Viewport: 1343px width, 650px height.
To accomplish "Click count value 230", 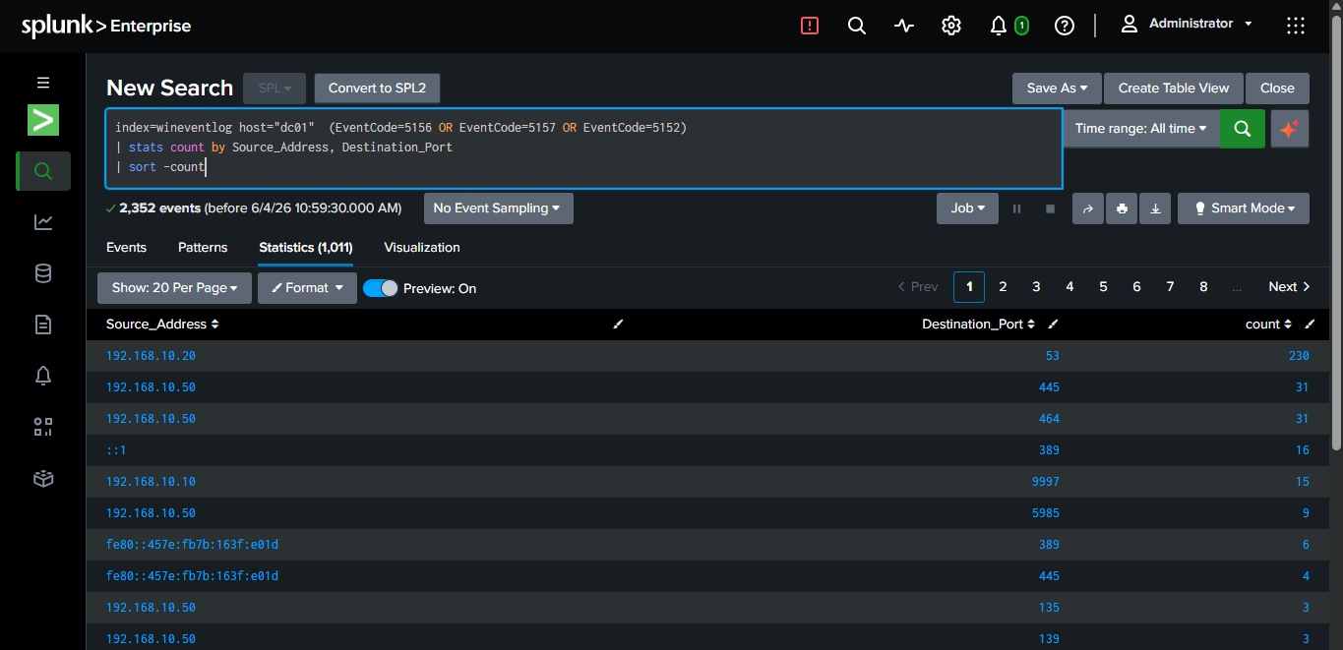I will pyautogui.click(x=1299, y=356).
